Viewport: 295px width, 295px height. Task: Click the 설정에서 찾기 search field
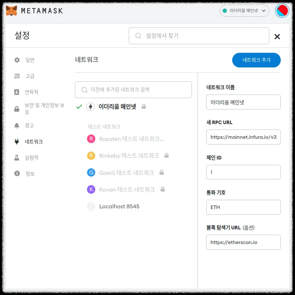[x=199, y=36]
